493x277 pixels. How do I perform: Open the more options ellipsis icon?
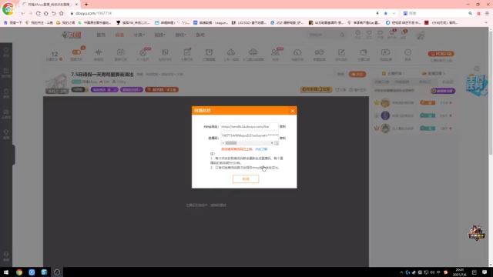407,52
